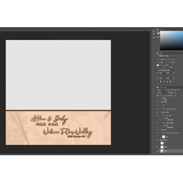The height and width of the screenshot is (183, 183).
Task: Click the combine shapes path operation icon
Action: point(161,81)
